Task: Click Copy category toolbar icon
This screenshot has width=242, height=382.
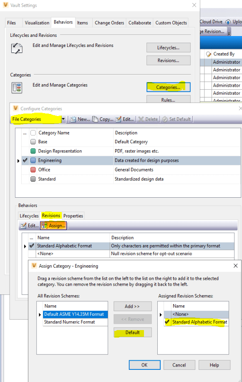Action: click(x=96, y=119)
